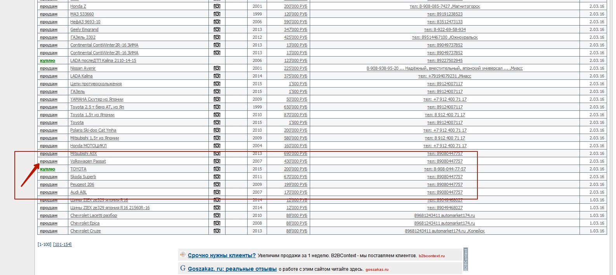This screenshot has height=275, width=616.
Task: View photos for НефАЗ 9693-10
Action: [217, 22]
